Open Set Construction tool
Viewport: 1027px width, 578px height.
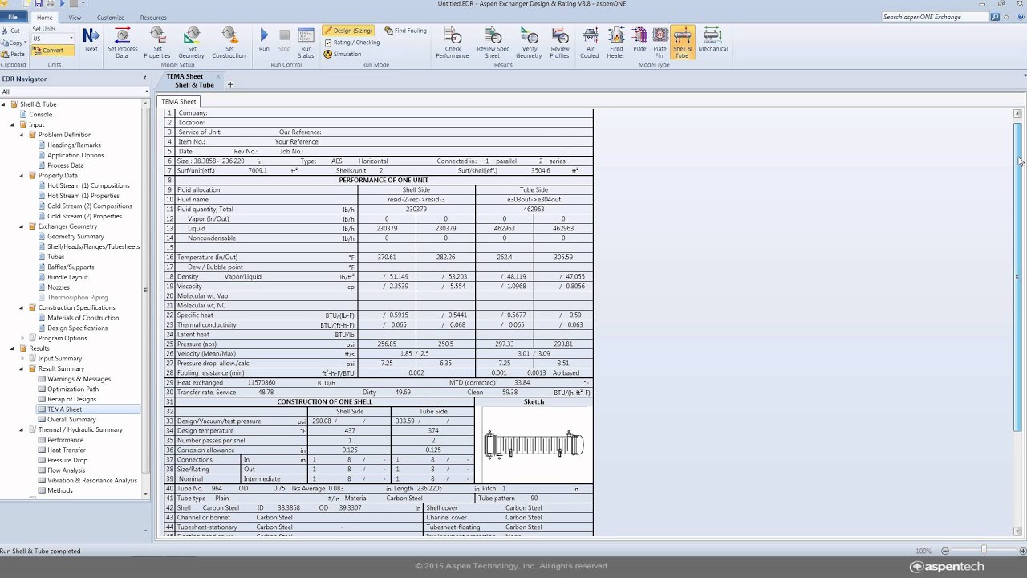pos(229,43)
